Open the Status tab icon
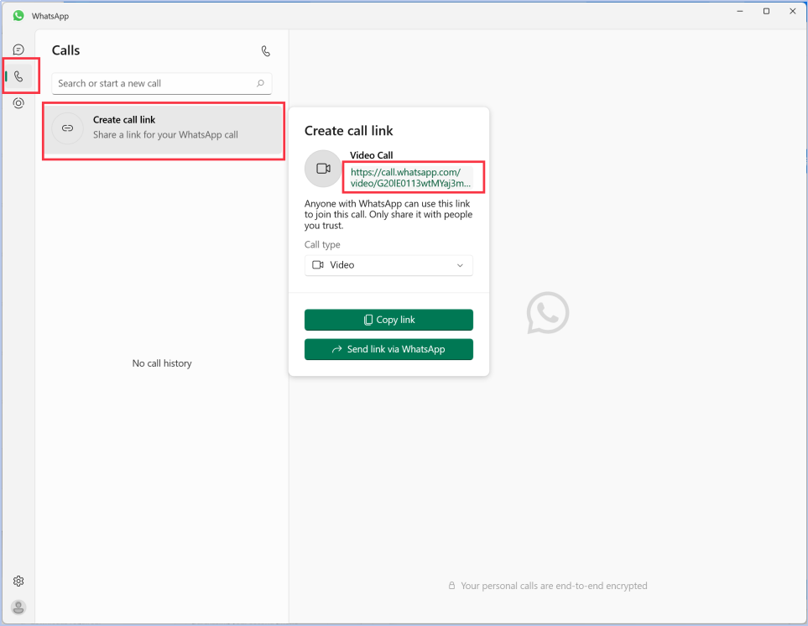Image resolution: width=808 pixels, height=626 pixels. [18, 103]
